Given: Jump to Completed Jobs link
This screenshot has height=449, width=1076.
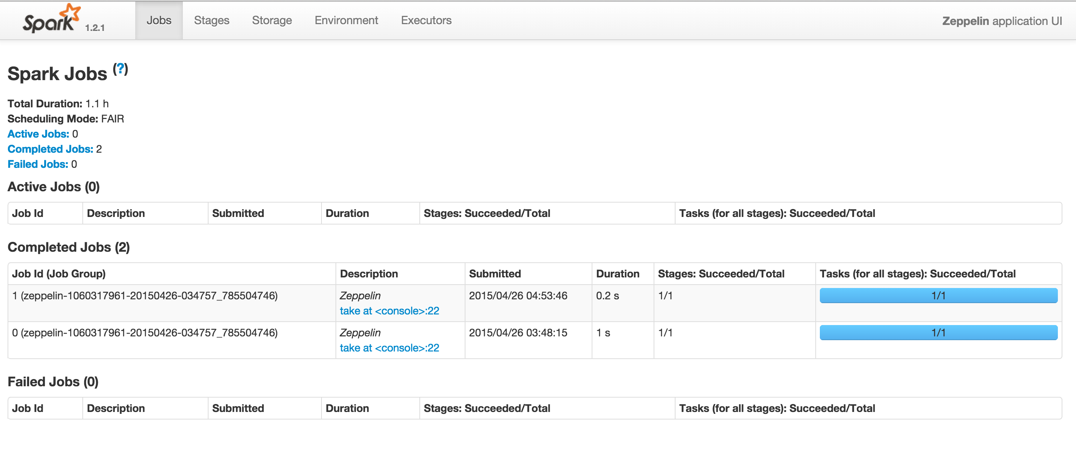Looking at the screenshot, I should pyautogui.click(x=51, y=149).
